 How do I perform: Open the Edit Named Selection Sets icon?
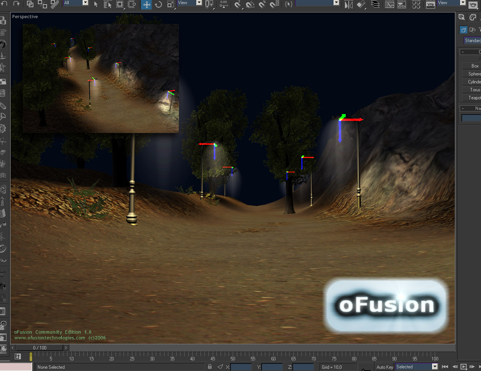coord(289,4)
